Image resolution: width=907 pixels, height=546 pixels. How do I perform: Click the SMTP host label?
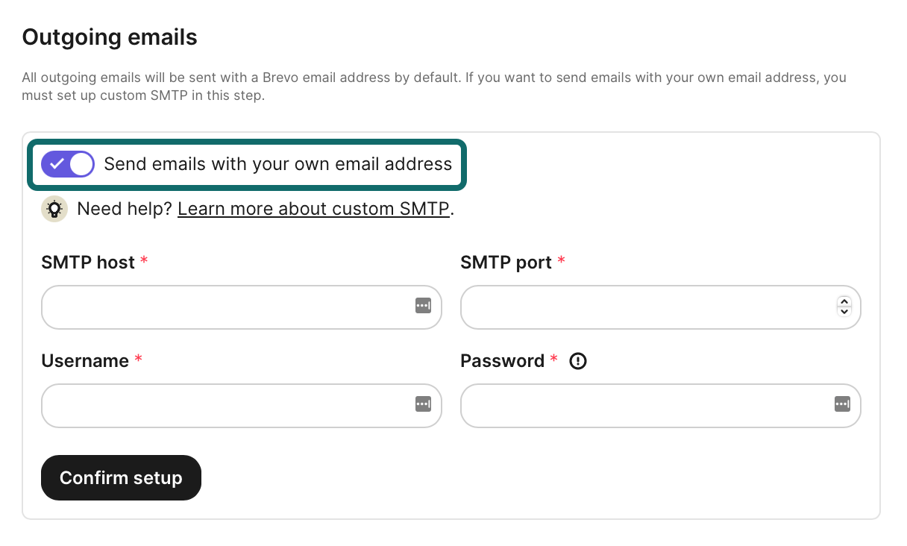88,263
